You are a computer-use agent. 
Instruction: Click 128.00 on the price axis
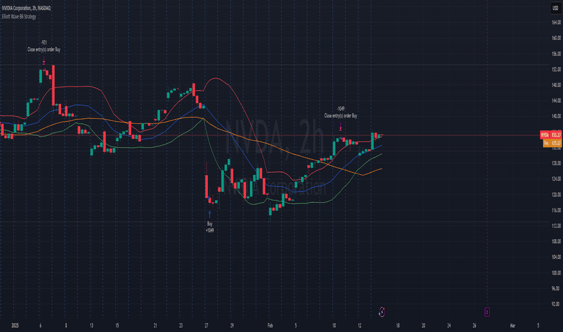coord(556,163)
